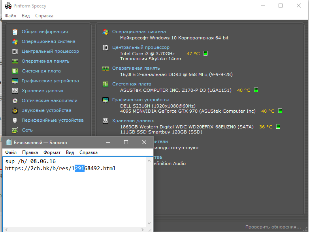This screenshot has width=309, height=232.
Task: Open Notepad Правка menu
Action: (x=30, y=152)
